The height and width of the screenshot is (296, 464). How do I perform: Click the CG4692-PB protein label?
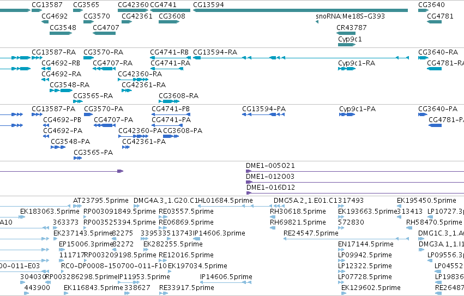(62, 120)
